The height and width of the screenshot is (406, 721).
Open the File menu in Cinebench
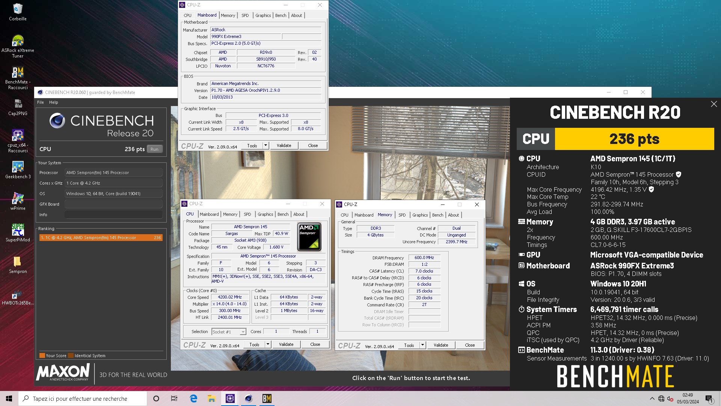(x=41, y=102)
